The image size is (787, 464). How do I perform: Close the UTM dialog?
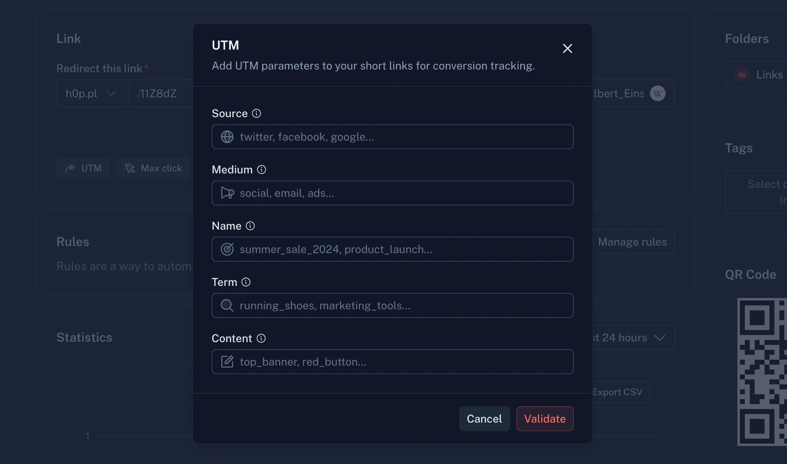(568, 48)
